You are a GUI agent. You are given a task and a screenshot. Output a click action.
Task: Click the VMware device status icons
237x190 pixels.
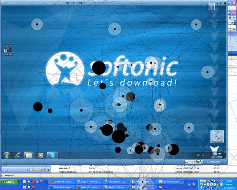194,162
